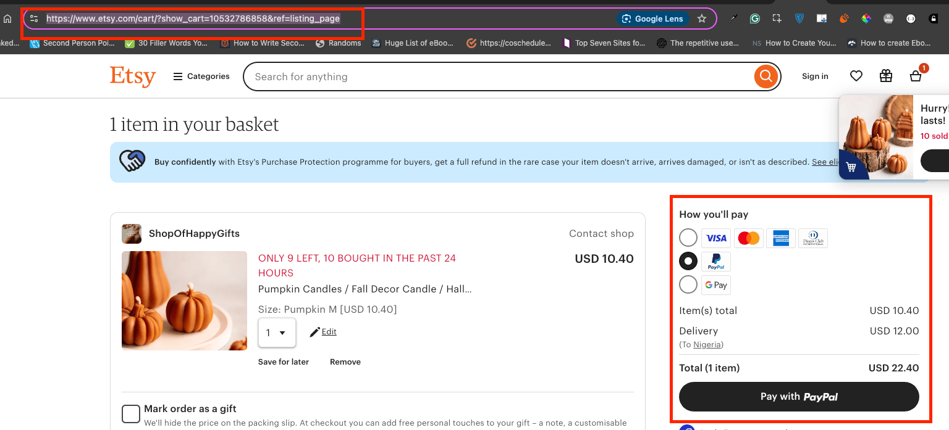
Task: Click the Google Lens button
Action: [x=652, y=19]
